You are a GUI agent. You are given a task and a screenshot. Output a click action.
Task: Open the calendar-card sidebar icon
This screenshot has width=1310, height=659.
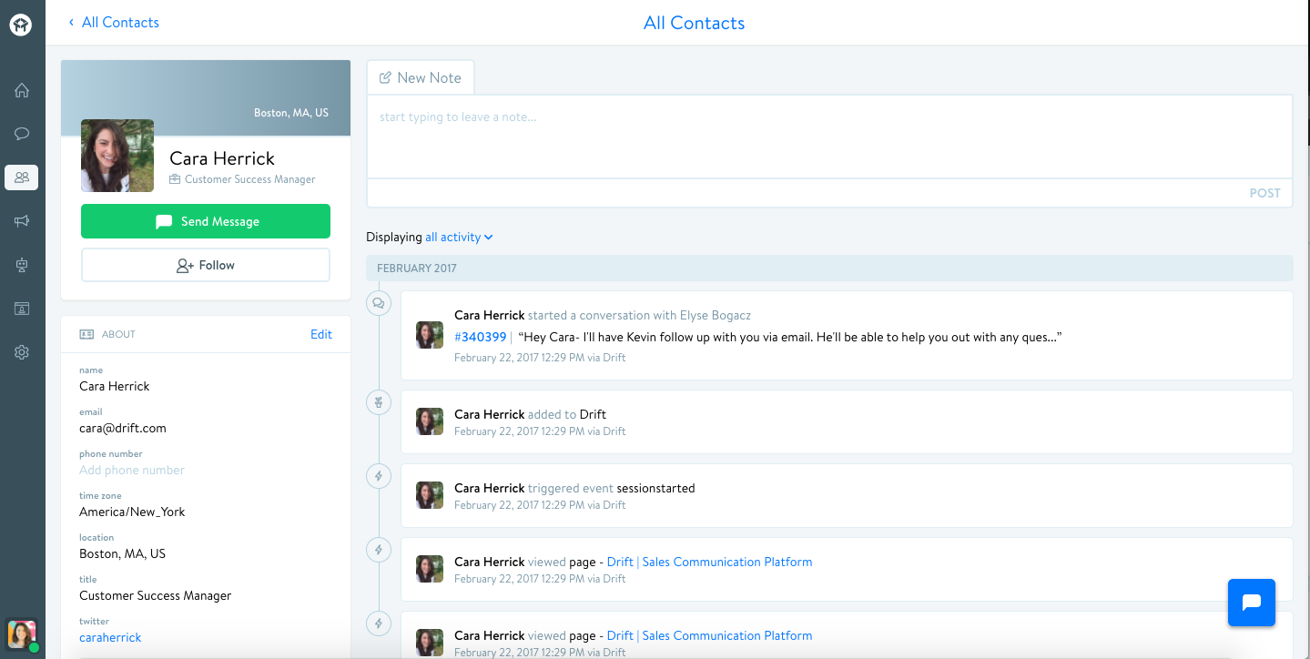[22, 309]
